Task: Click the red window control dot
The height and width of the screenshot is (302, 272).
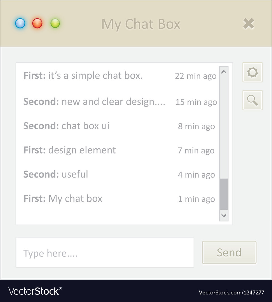Action: click(x=37, y=23)
